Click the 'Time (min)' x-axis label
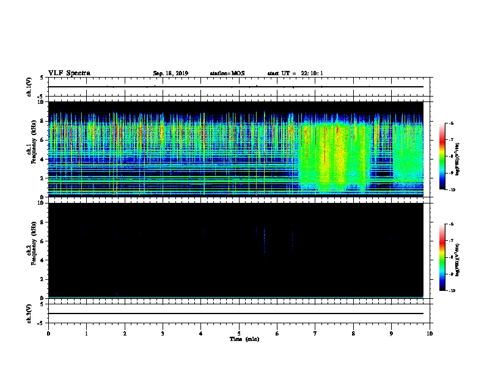 pos(244,339)
